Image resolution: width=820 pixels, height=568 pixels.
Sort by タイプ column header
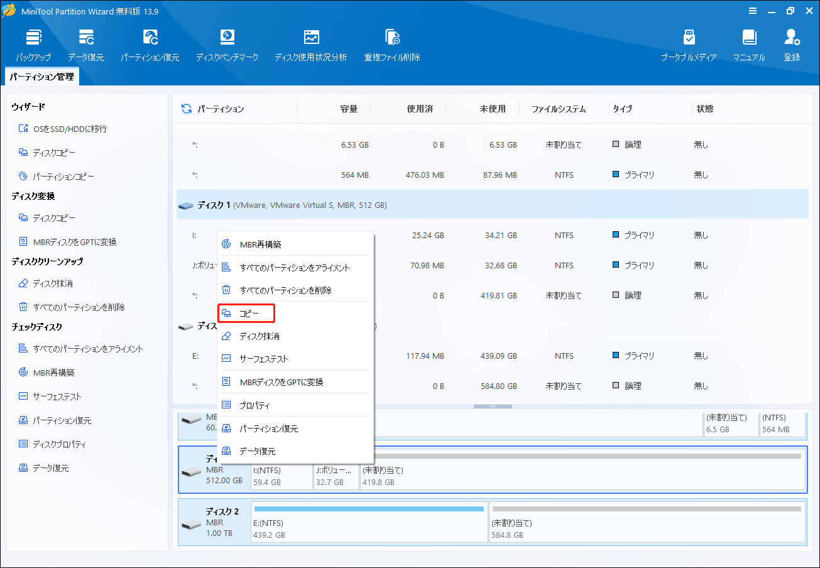click(x=622, y=109)
